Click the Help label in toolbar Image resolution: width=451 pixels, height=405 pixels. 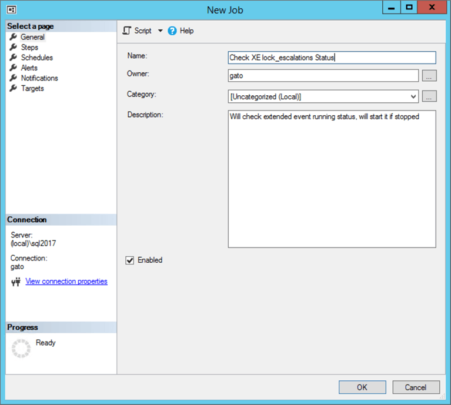coord(186,31)
